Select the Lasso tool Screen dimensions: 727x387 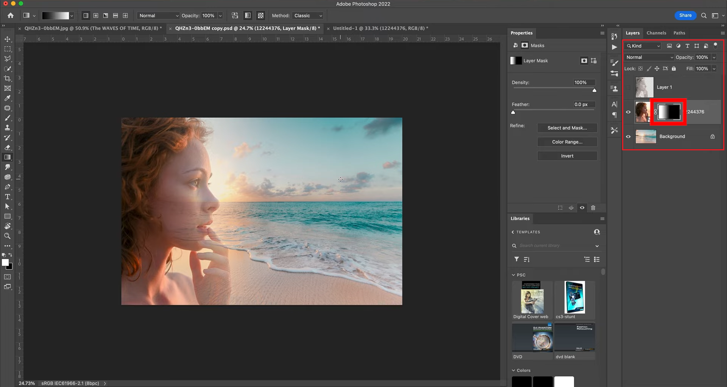pyautogui.click(x=8, y=59)
